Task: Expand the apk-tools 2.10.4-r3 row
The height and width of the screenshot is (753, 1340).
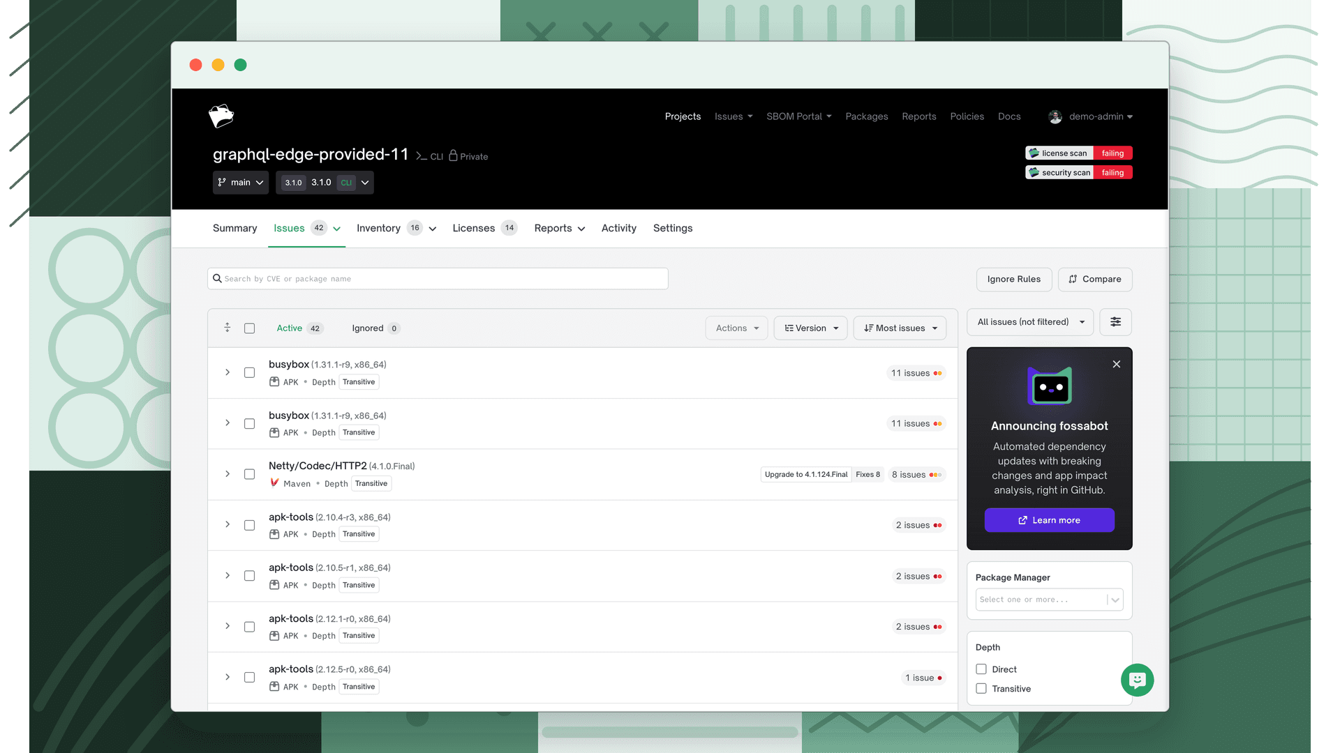Action: (228, 524)
